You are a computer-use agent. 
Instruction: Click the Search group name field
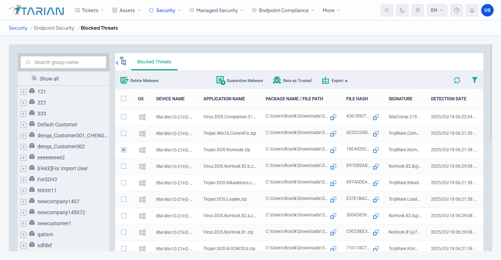pos(63,62)
